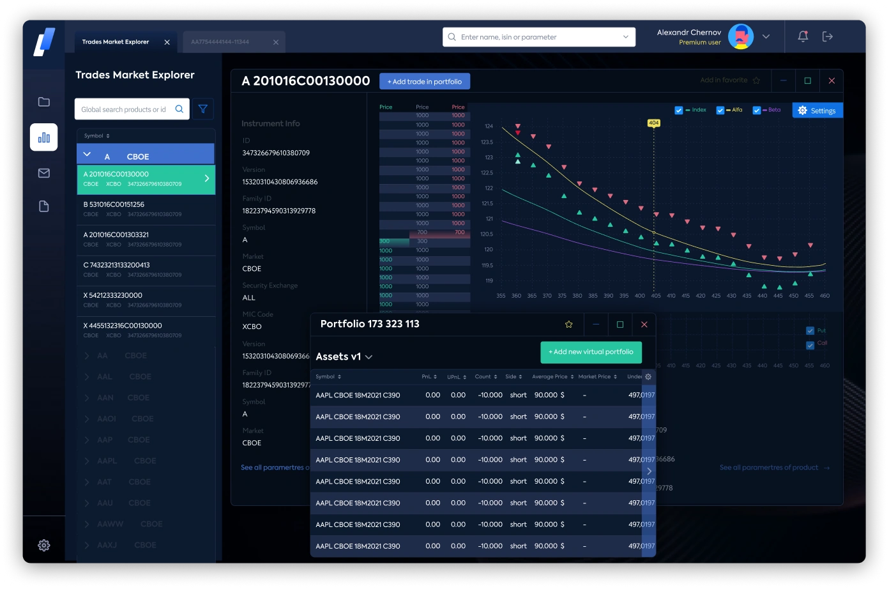
Task: Sort portfolio table by PnL
Action: tap(429, 377)
